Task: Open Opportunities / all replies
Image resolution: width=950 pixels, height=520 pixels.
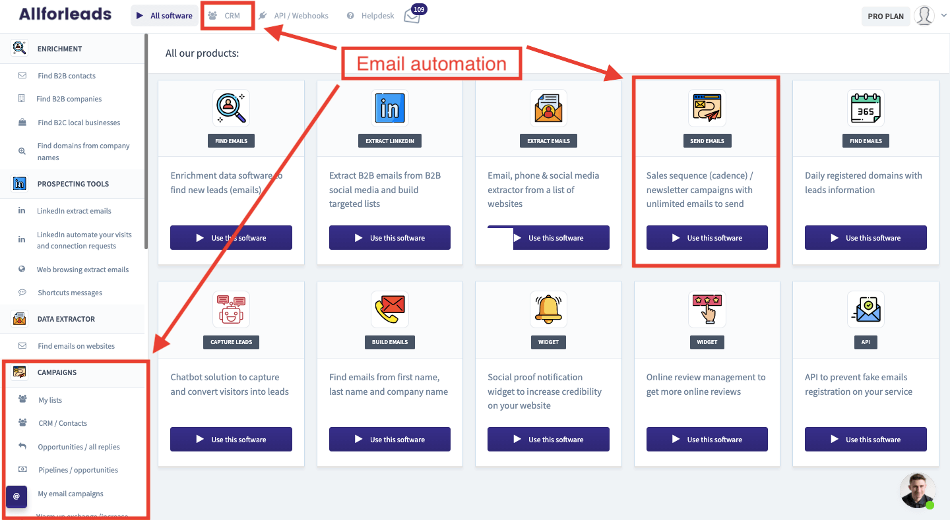Action: (79, 447)
